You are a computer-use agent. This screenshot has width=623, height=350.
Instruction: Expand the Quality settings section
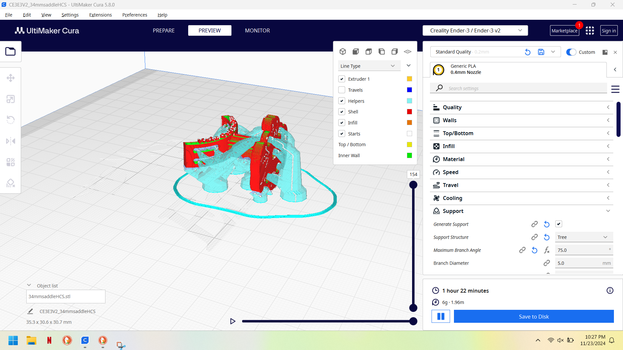click(521, 107)
